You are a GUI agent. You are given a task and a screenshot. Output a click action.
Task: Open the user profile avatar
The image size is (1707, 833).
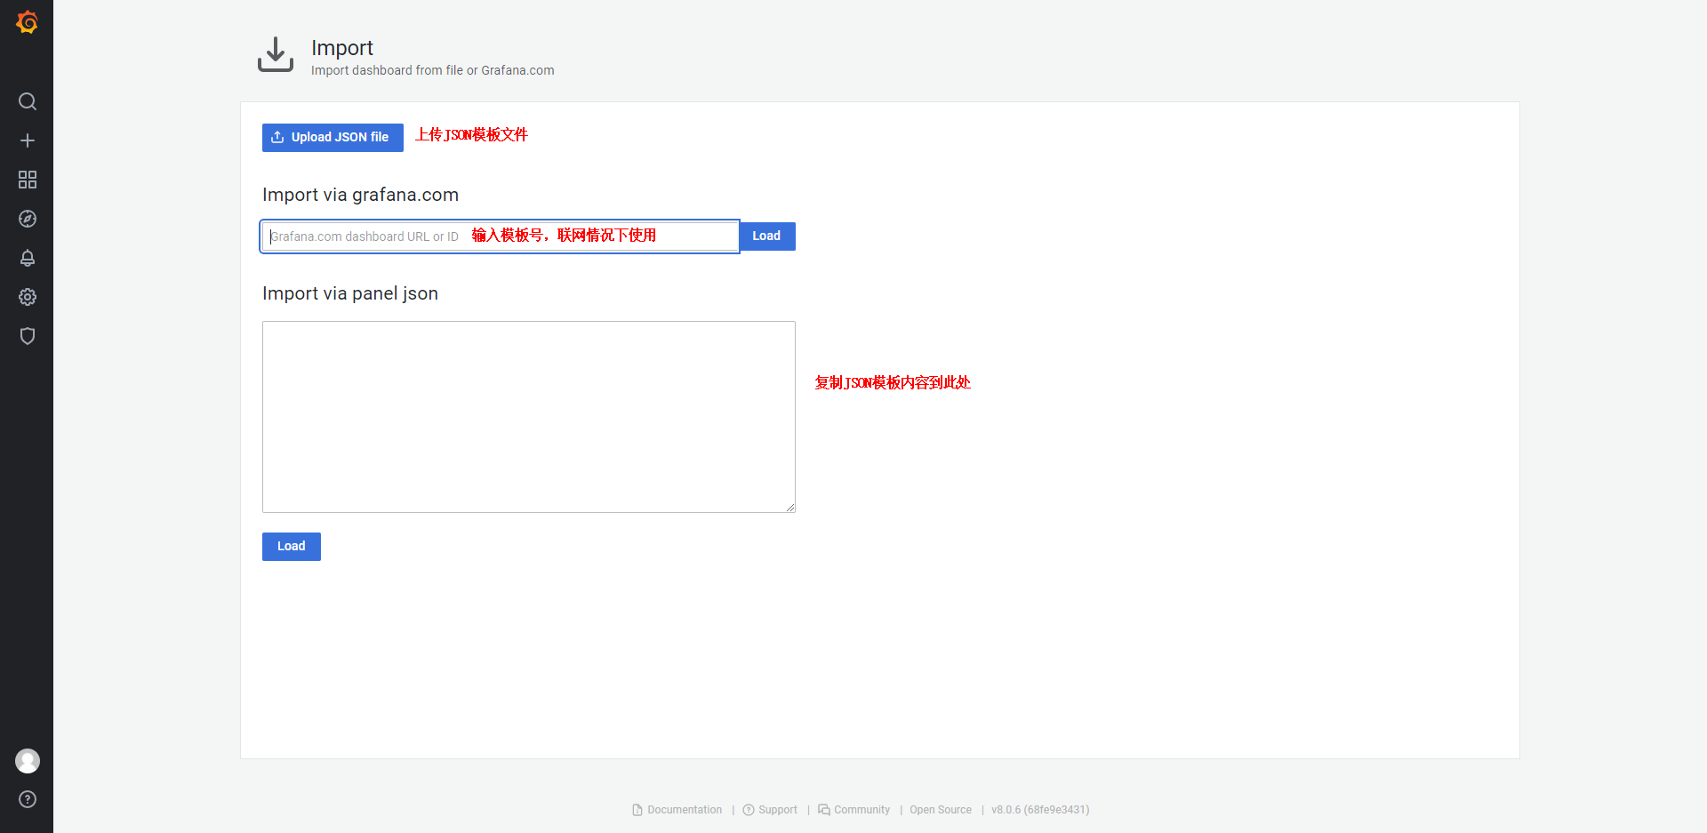coord(28,761)
